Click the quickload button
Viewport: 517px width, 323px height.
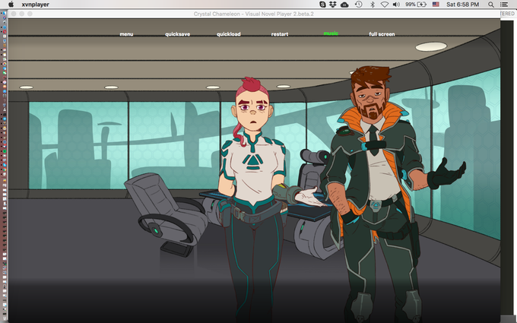point(229,34)
